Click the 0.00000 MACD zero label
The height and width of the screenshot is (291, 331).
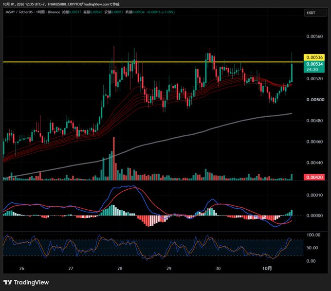[314, 216]
